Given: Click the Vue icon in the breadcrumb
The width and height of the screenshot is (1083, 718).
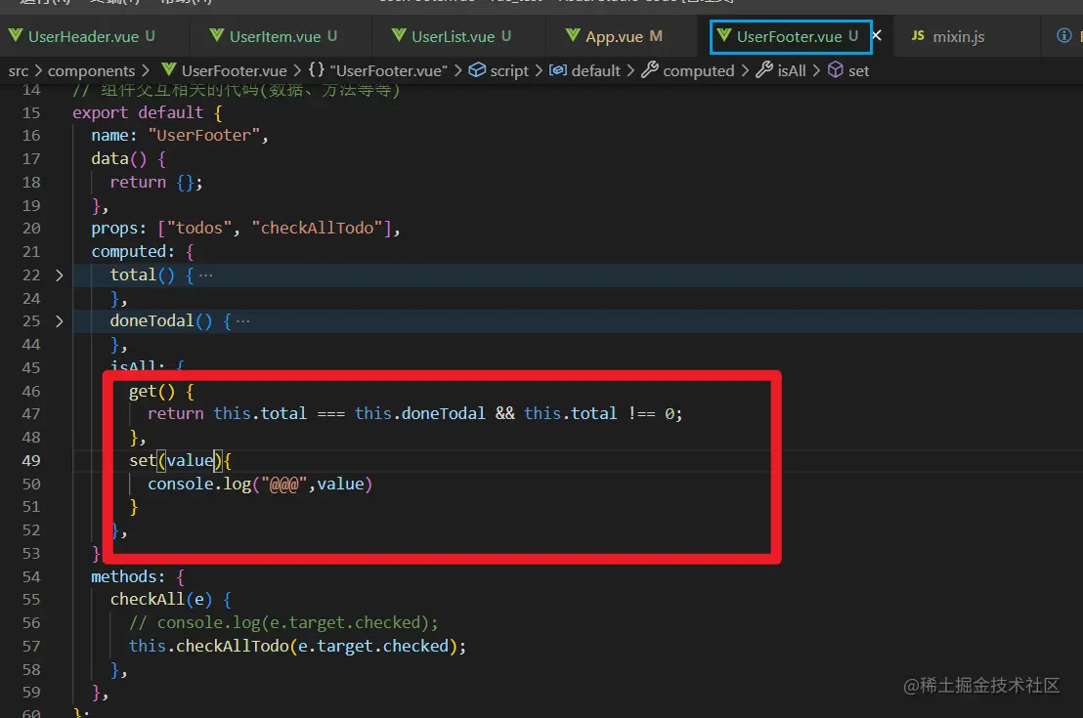Looking at the screenshot, I should [168, 69].
